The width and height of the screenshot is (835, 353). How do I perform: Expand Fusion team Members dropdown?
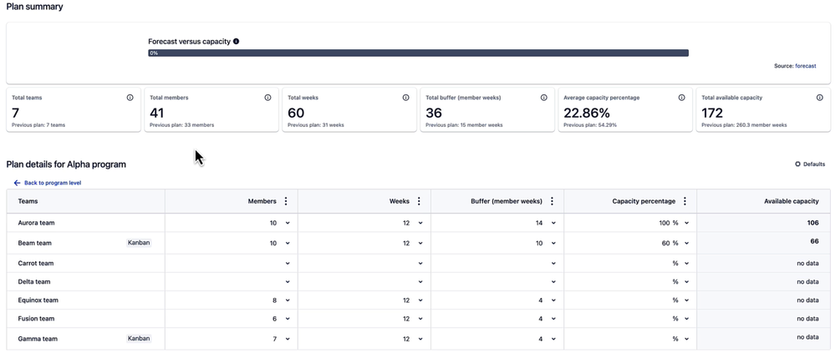click(x=288, y=319)
